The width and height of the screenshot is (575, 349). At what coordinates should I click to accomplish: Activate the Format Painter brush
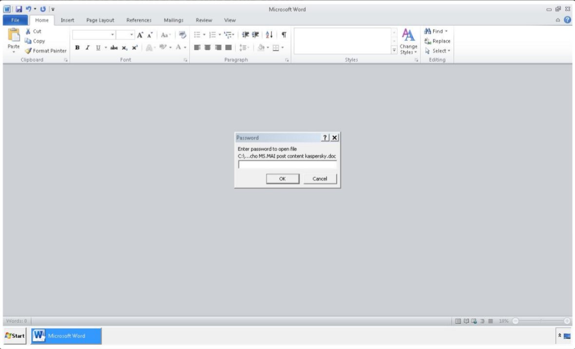click(46, 51)
